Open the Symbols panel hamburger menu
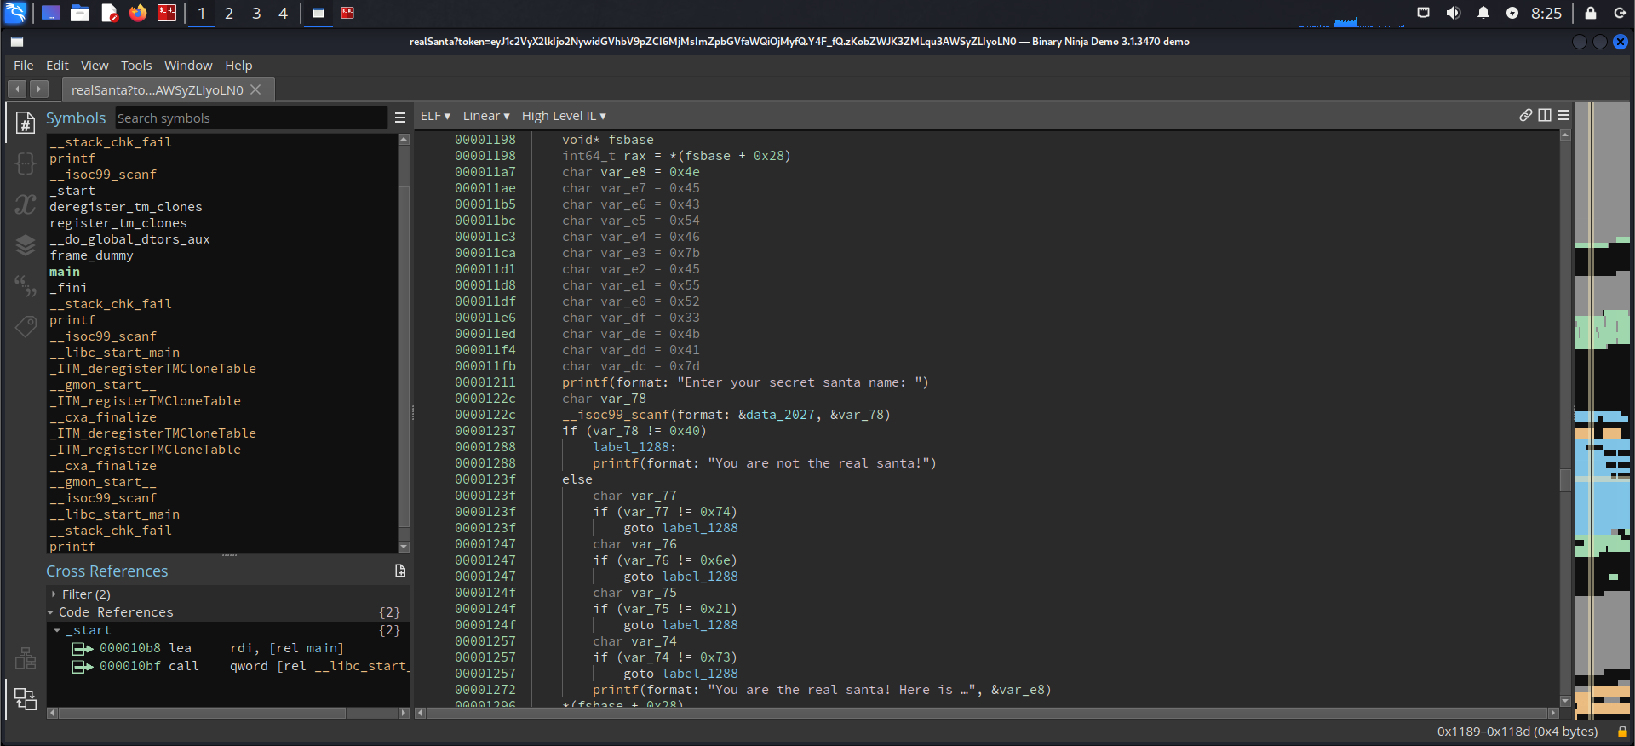The width and height of the screenshot is (1635, 746). pos(400,118)
